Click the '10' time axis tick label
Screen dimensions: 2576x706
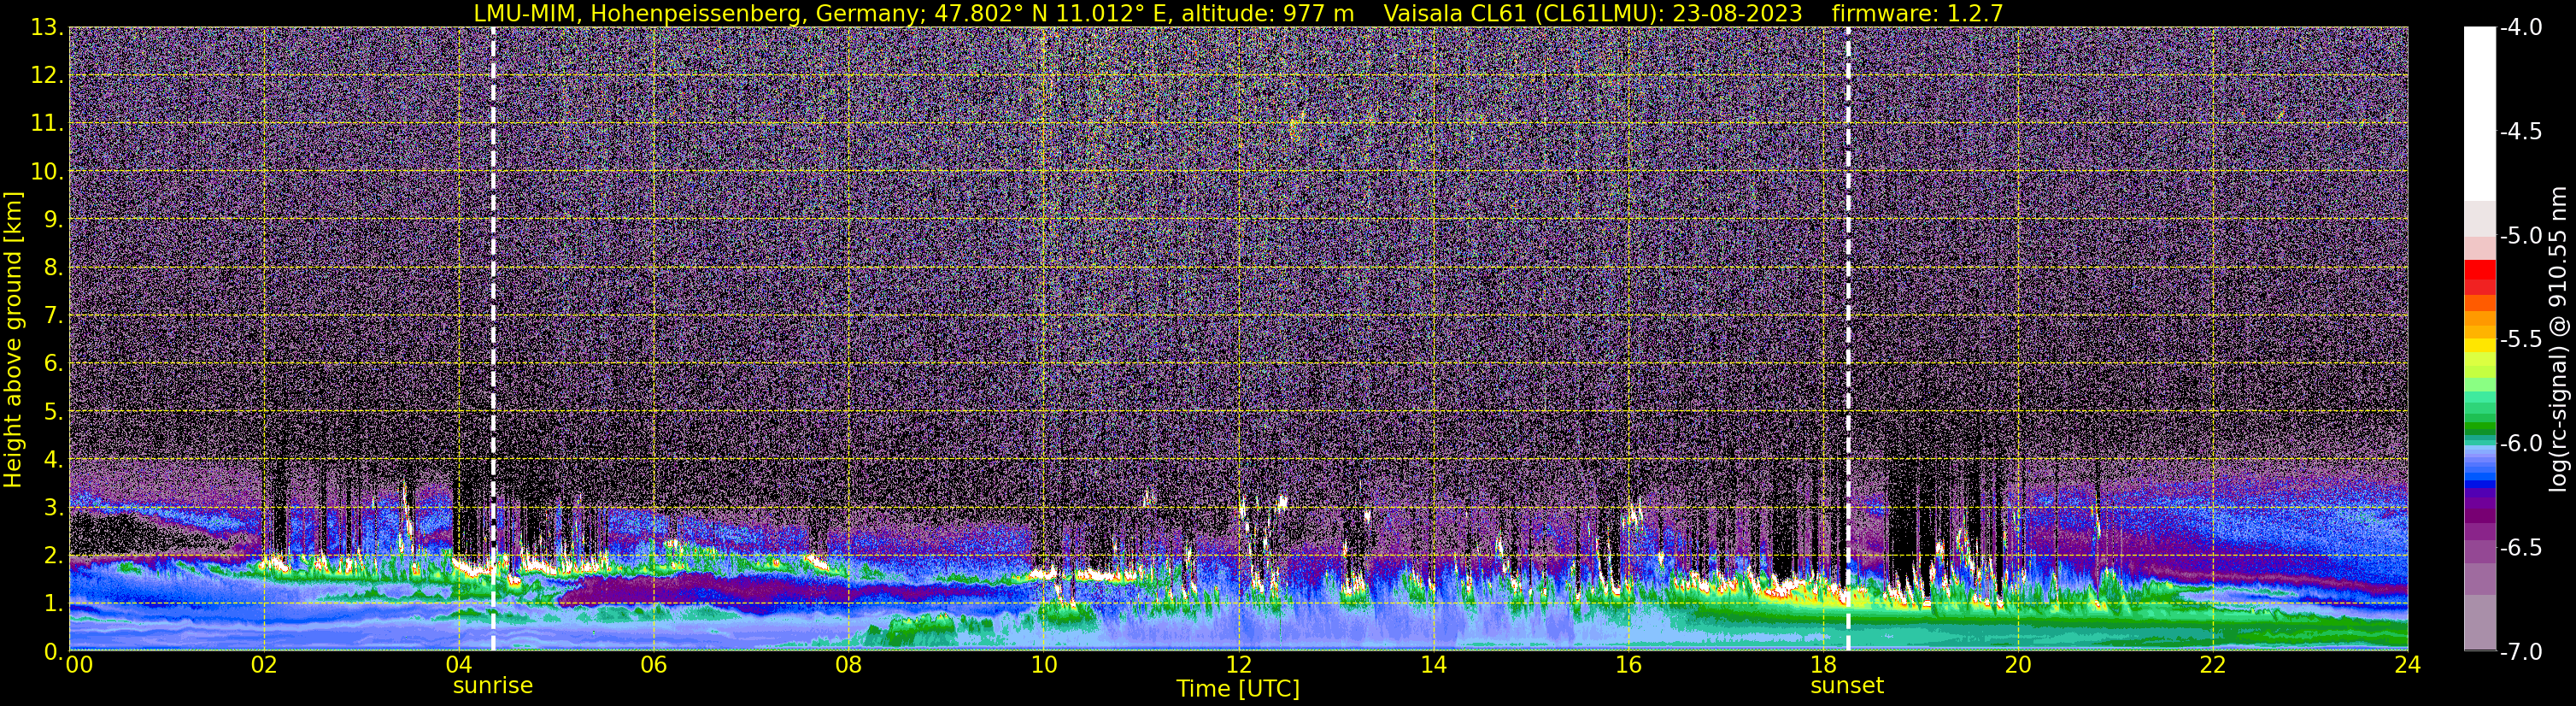point(1044,665)
